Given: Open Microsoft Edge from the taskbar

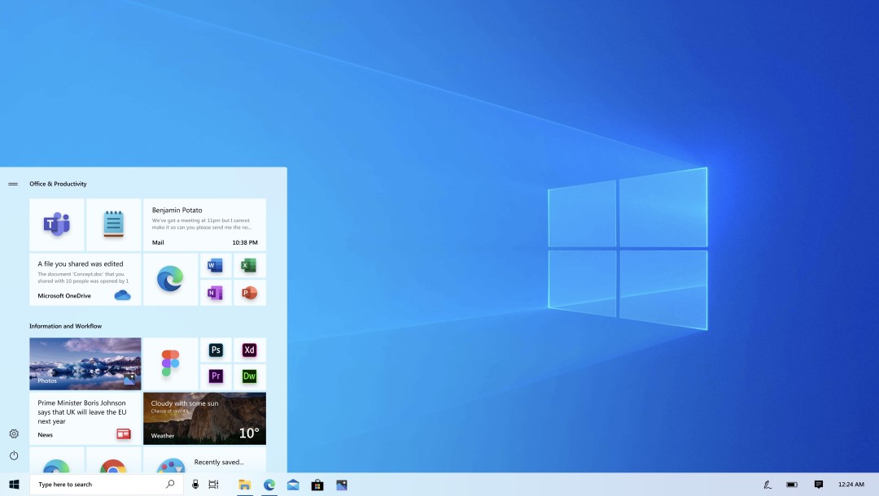Looking at the screenshot, I should tap(269, 485).
